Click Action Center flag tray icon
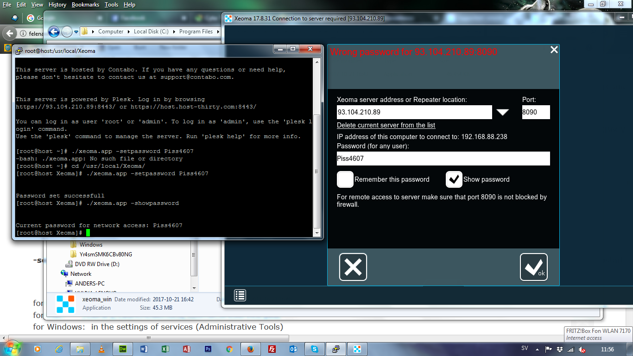The image size is (633, 356). 549,350
